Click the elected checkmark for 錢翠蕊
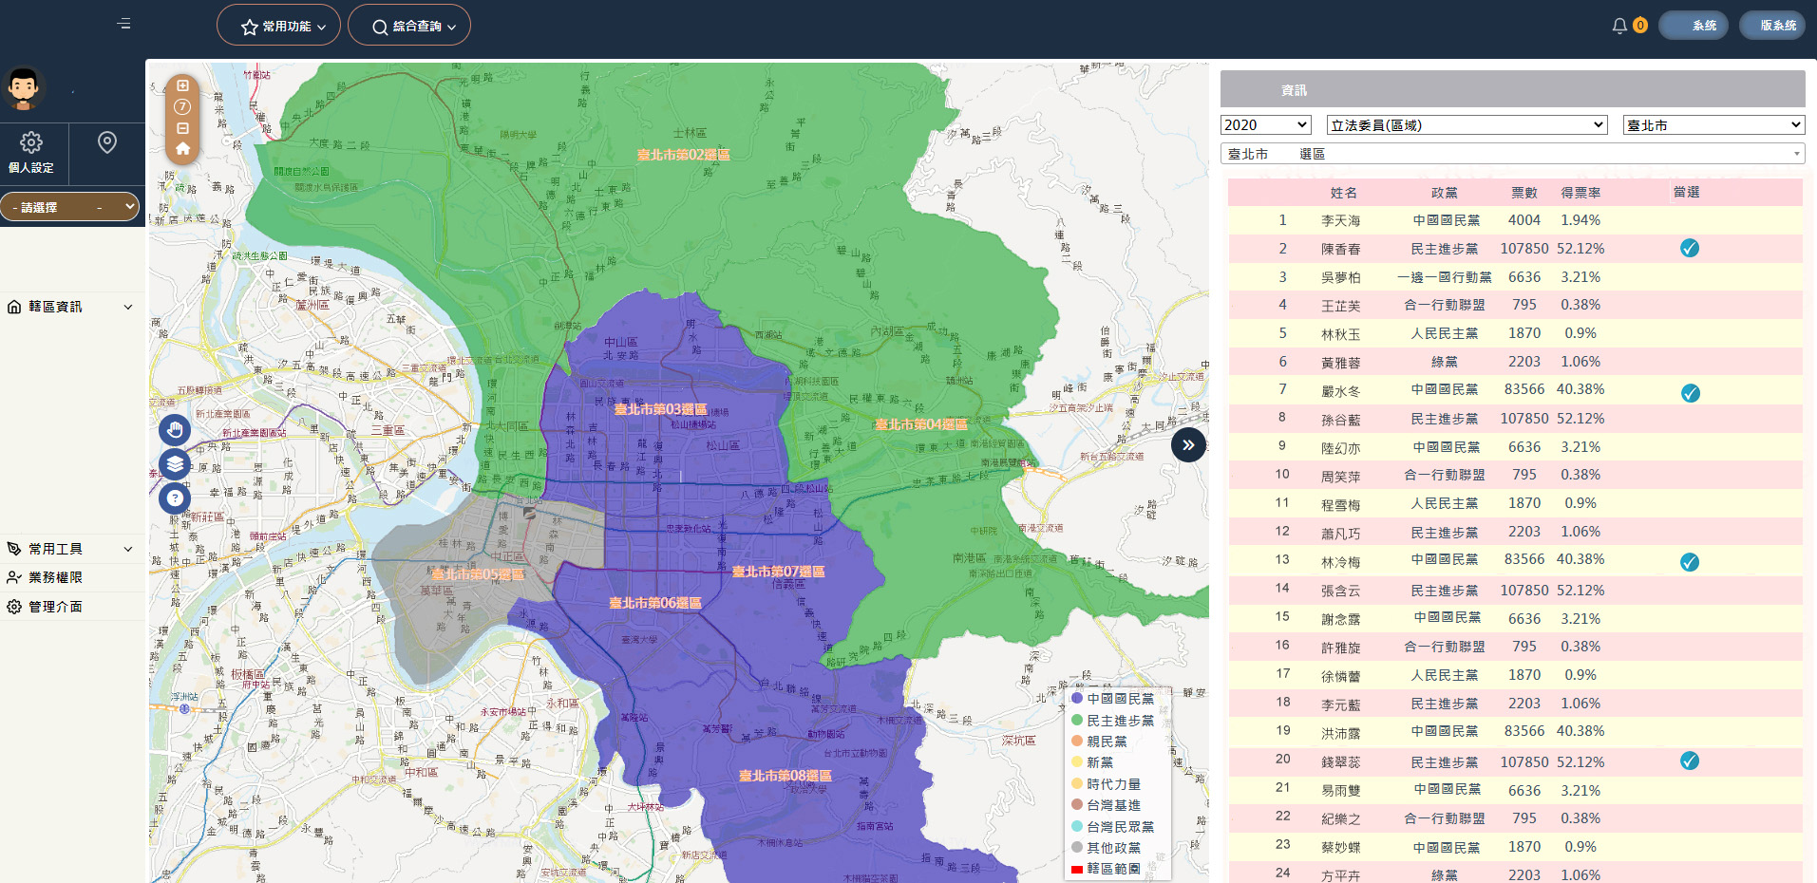Viewport: 1817px width, 883px height. pyautogui.click(x=1689, y=761)
